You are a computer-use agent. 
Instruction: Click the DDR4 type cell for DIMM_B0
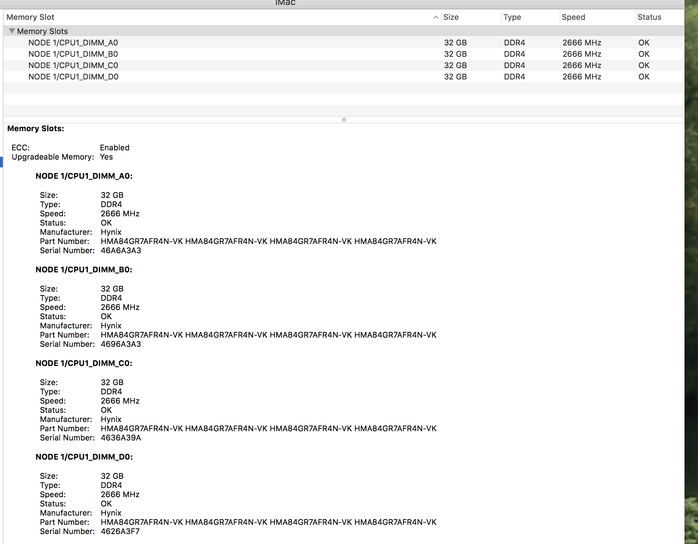tap(514, 54)
